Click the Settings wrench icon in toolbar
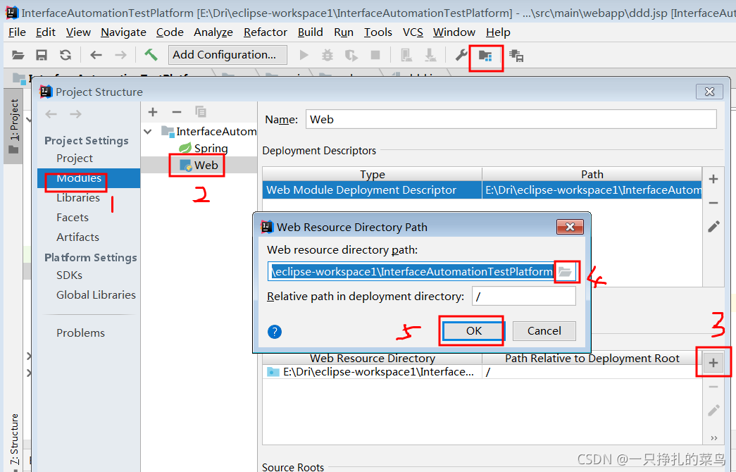 (461, 56)
